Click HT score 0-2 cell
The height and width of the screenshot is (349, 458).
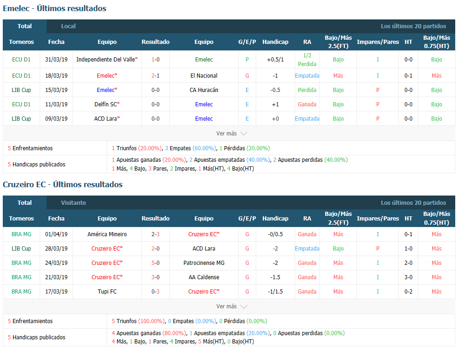(408, 291)
